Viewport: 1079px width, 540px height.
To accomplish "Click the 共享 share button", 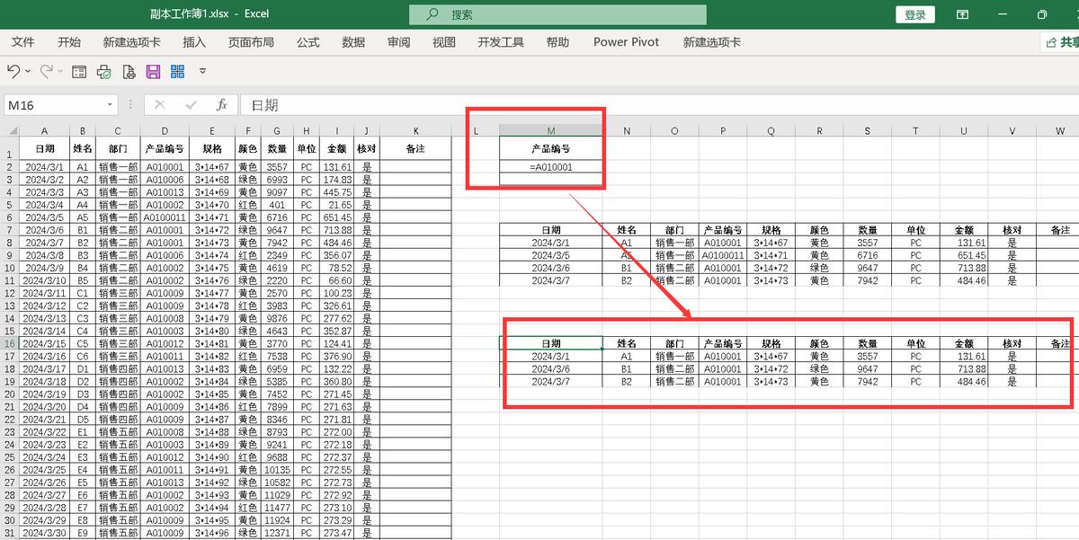I will (x=1061, y=42).
